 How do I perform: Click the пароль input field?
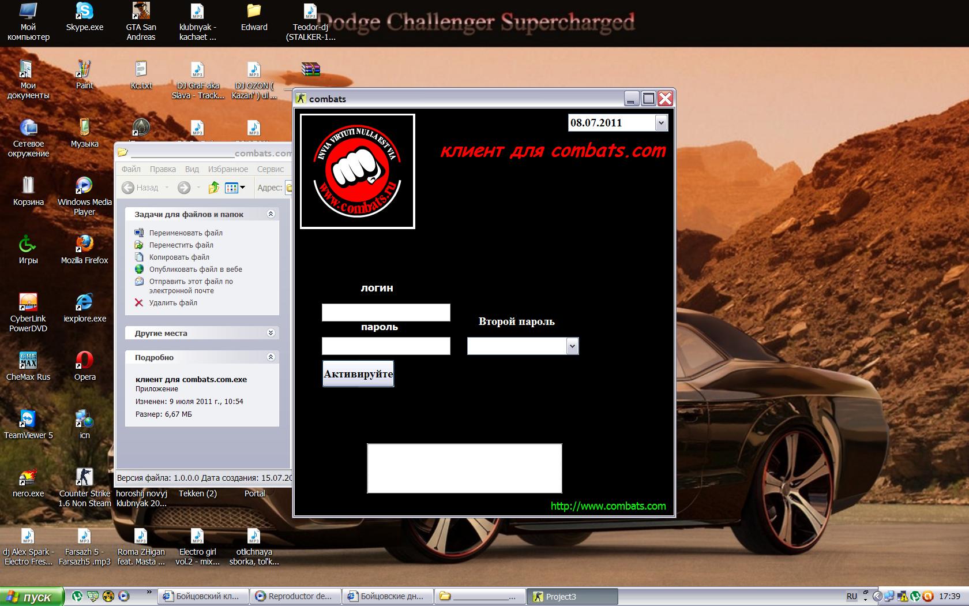point(386,346)
